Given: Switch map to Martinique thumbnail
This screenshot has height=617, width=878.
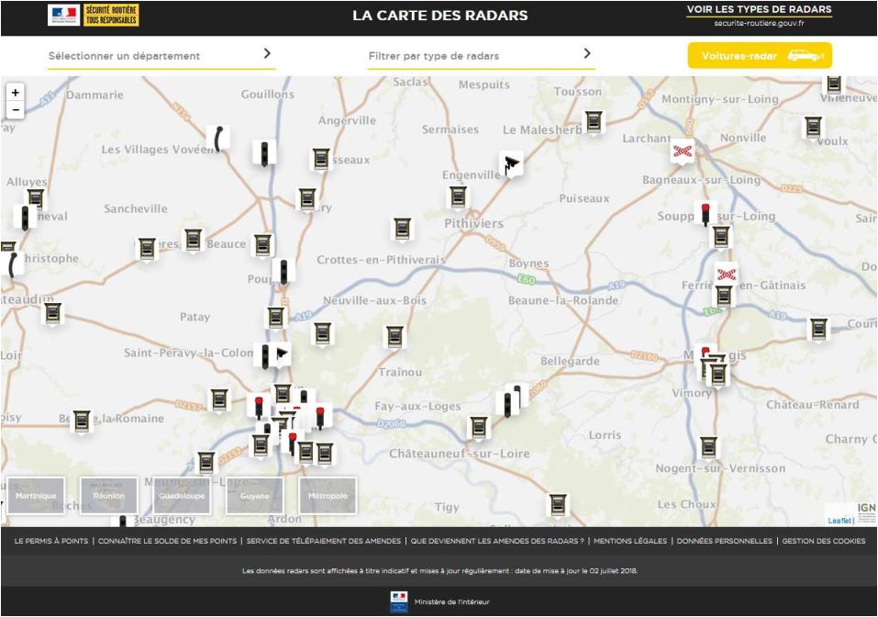Looking at the screenshot, I should tap(36, 496).
